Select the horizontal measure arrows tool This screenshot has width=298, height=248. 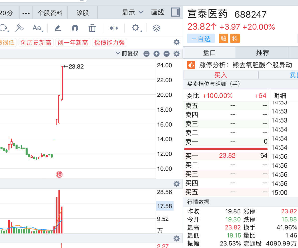pyautogui.click(x=114, y=28)
